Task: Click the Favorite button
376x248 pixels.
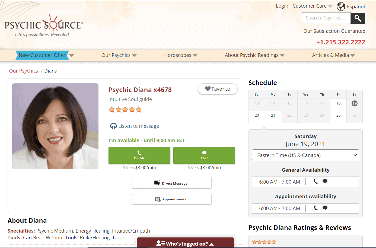Action: click(x=218, y=89)
